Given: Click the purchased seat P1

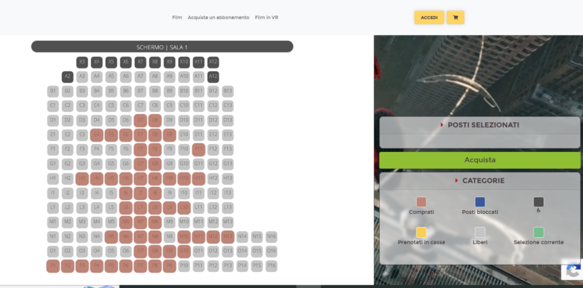Looking at the screenshot, I should tap(52, 266).
